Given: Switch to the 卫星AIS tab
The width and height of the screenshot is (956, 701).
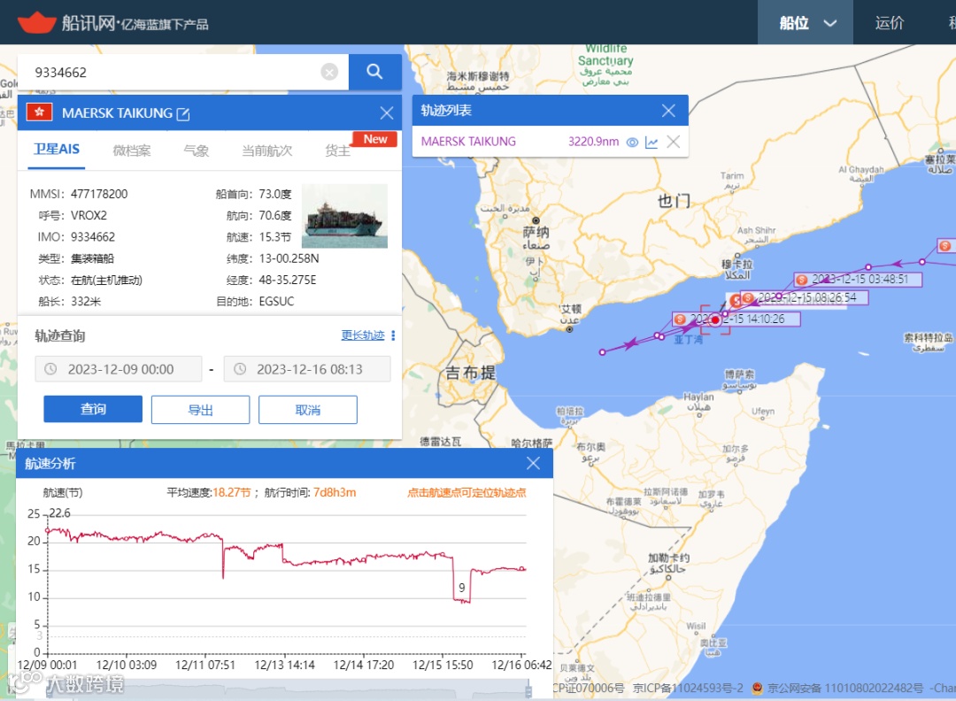Looking at the screenshot, I should (57, 150).
